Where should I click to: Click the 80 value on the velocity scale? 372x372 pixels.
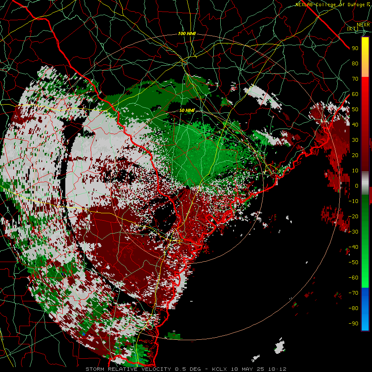(x=355, y=63)
